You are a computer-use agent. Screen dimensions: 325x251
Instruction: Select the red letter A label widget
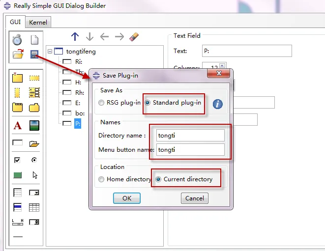pyautogui.click(x=18, y=126)
